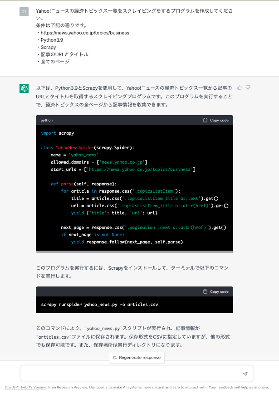
Task: Click the 'Scrapy' bullet in the prompt
Action: click(48, 48)
